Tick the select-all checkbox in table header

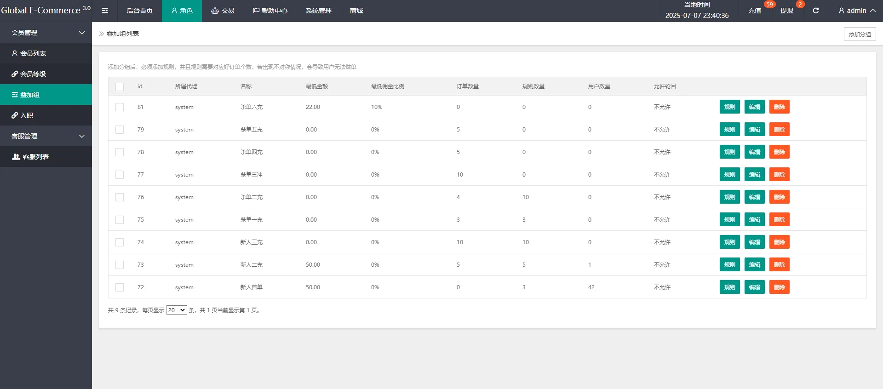click(120, 86)
